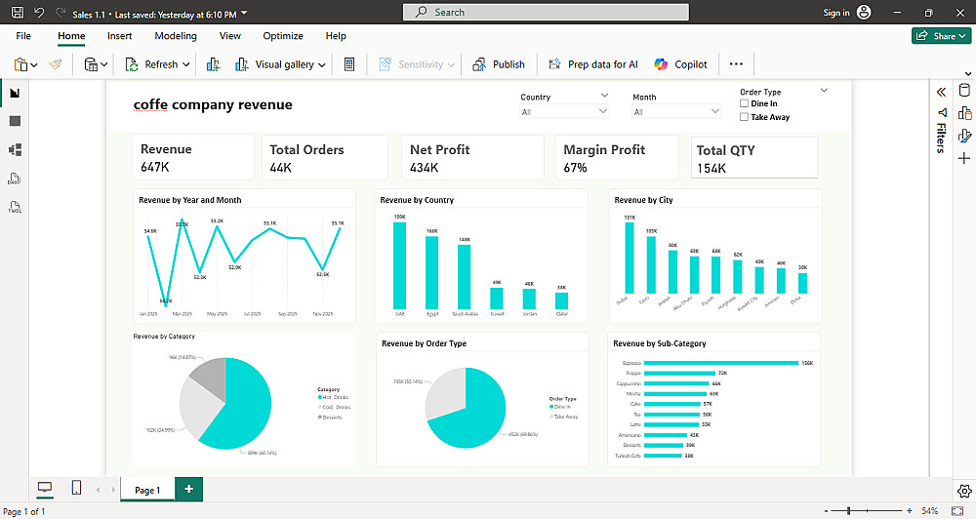The width and height of the screenshot is (976, 519).
Task: Click the UAE bar in Revenue by Country
Action: (x=399, y=265)
